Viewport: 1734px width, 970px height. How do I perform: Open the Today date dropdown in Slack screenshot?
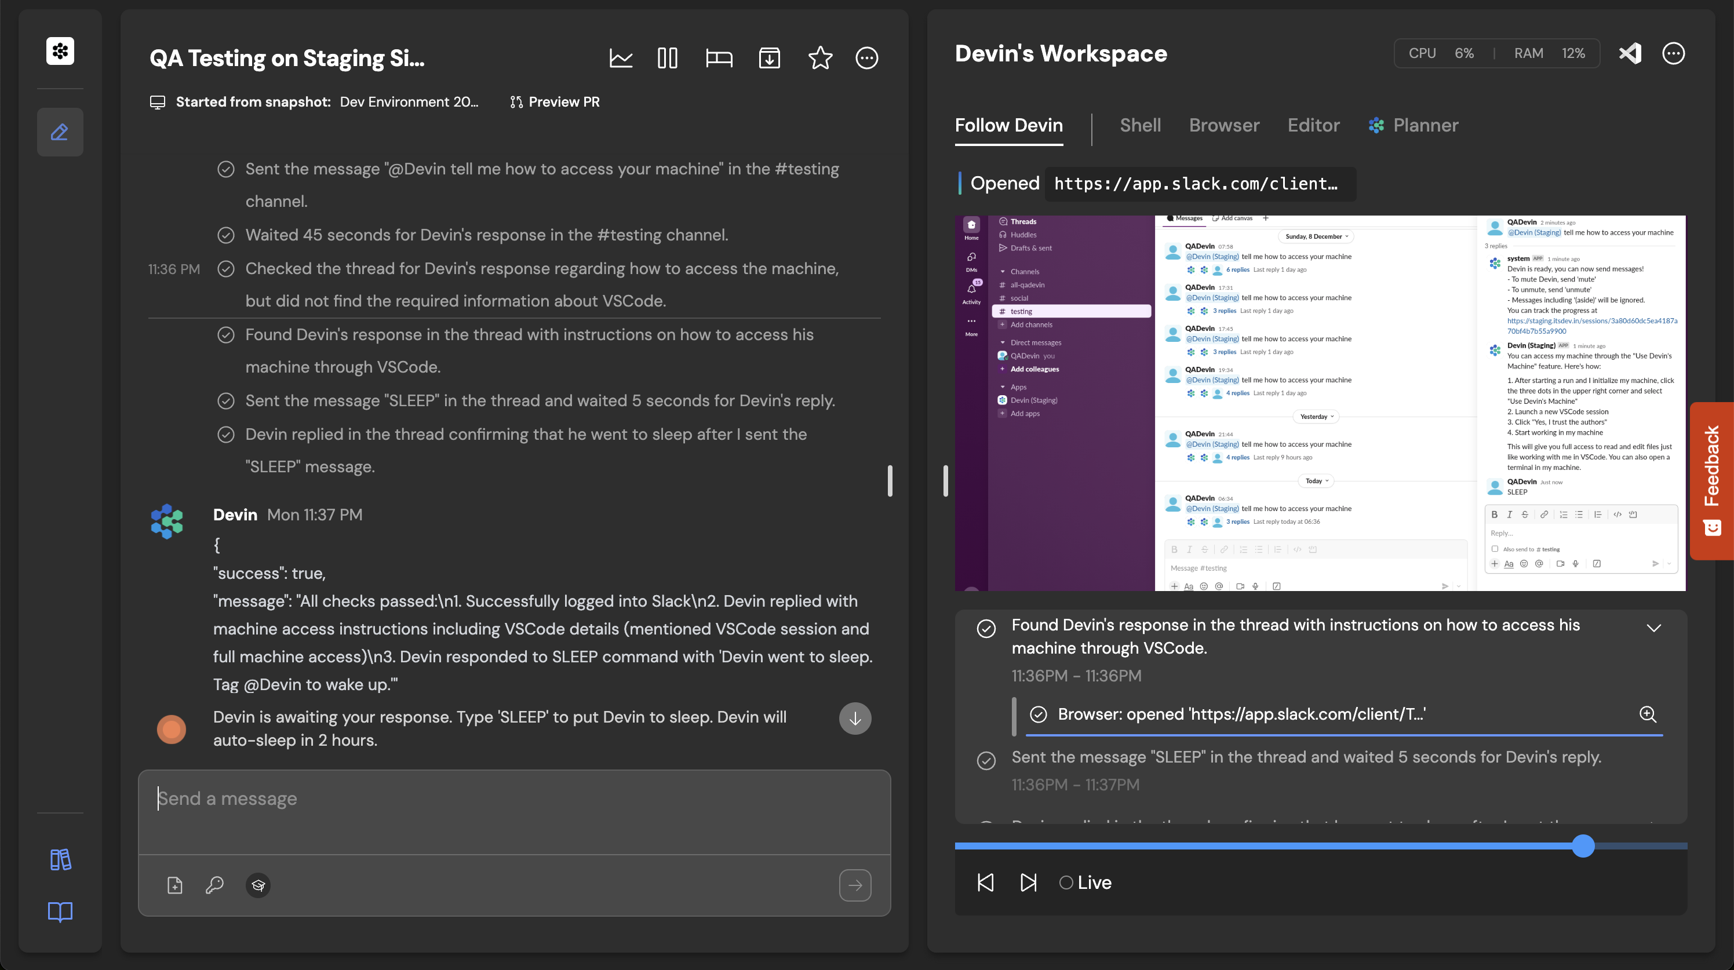[1317, 480]
